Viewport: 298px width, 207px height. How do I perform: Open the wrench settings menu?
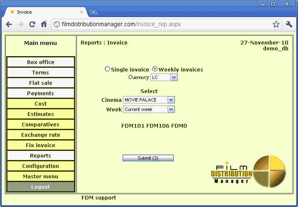(x=289, y=25)
